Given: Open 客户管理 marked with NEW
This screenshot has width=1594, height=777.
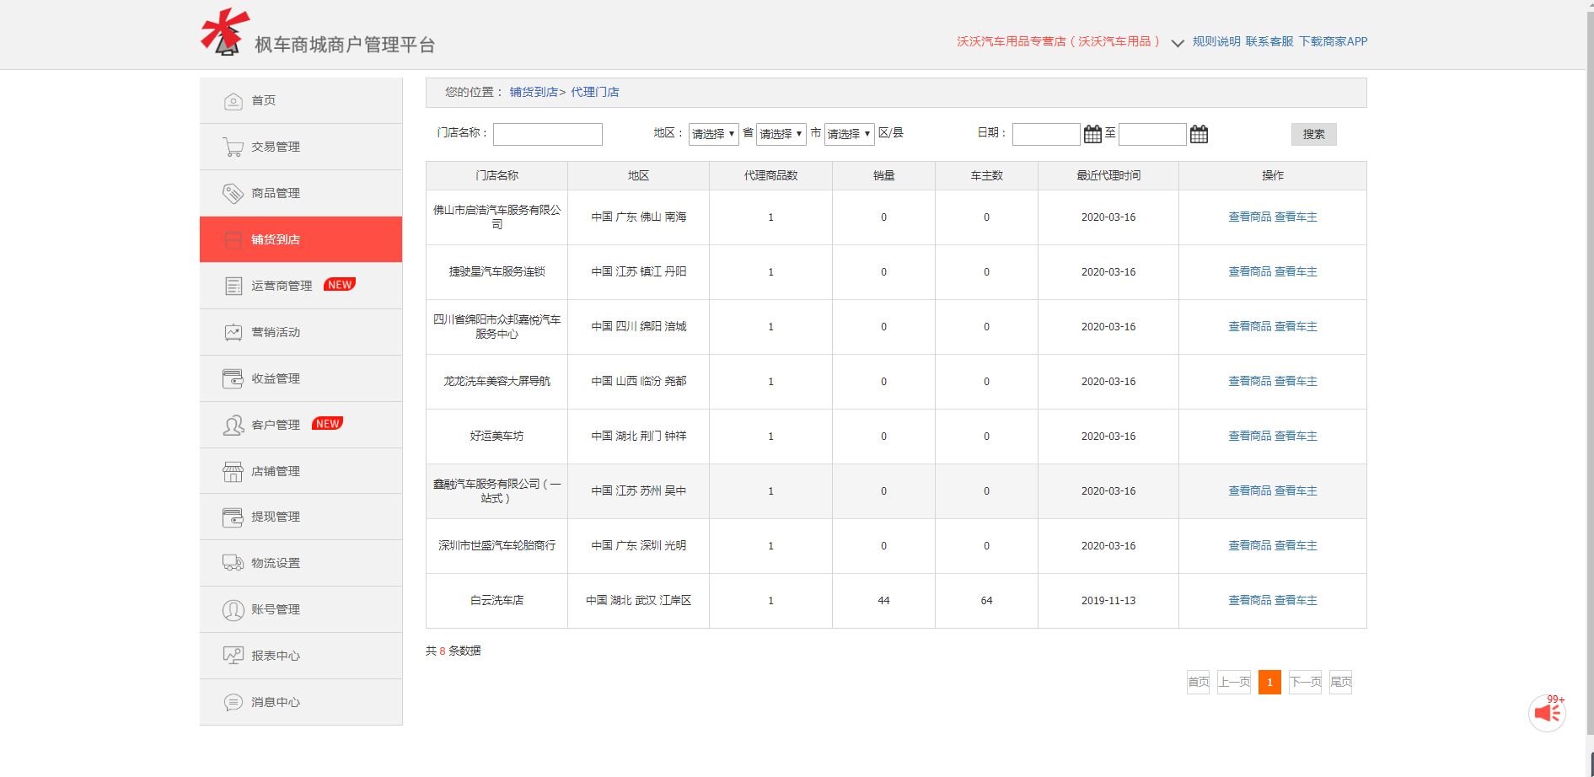Looking at the screenshot, I should tap(274, 424).
